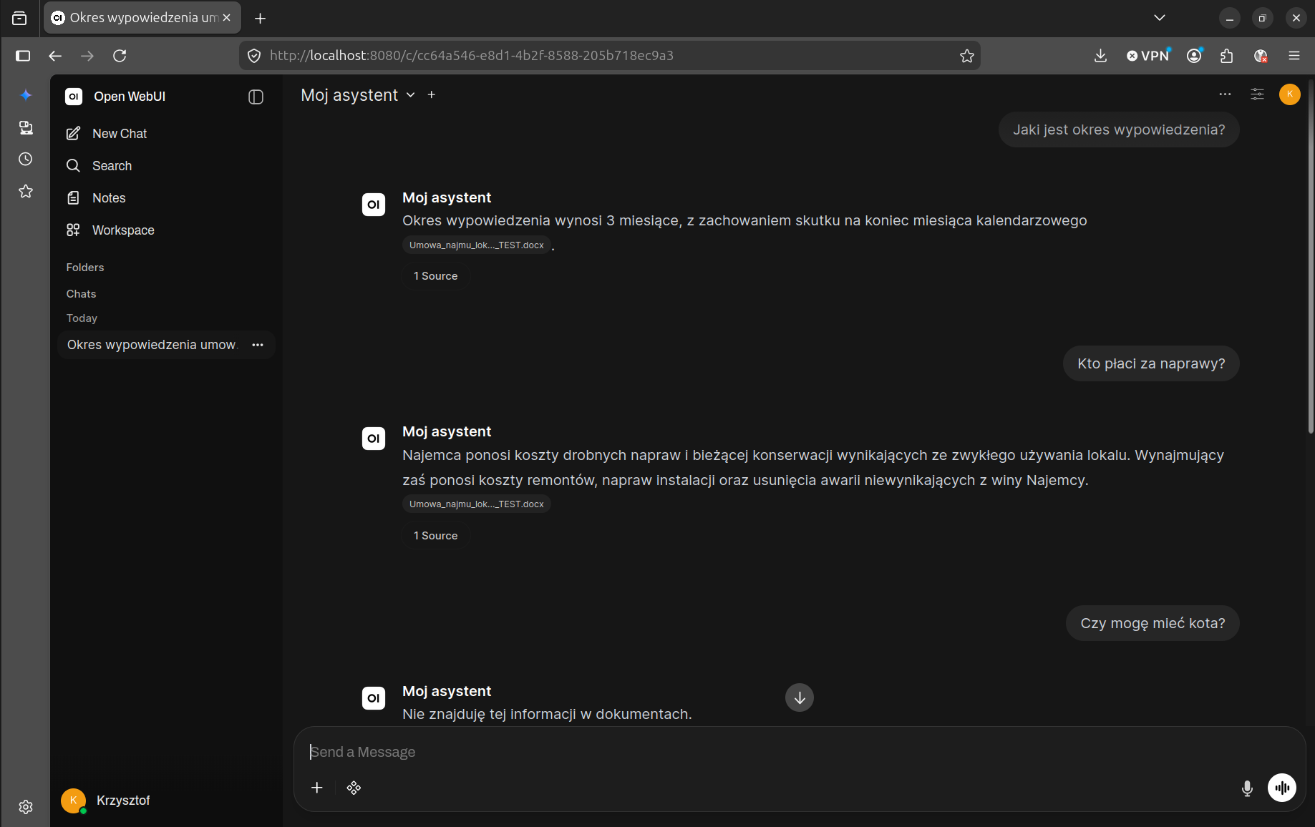Open menu for Okres wypowiedzenia chat
This screenshot has width=1315, height=827.
pyautogui.click(x=258, y=345)
